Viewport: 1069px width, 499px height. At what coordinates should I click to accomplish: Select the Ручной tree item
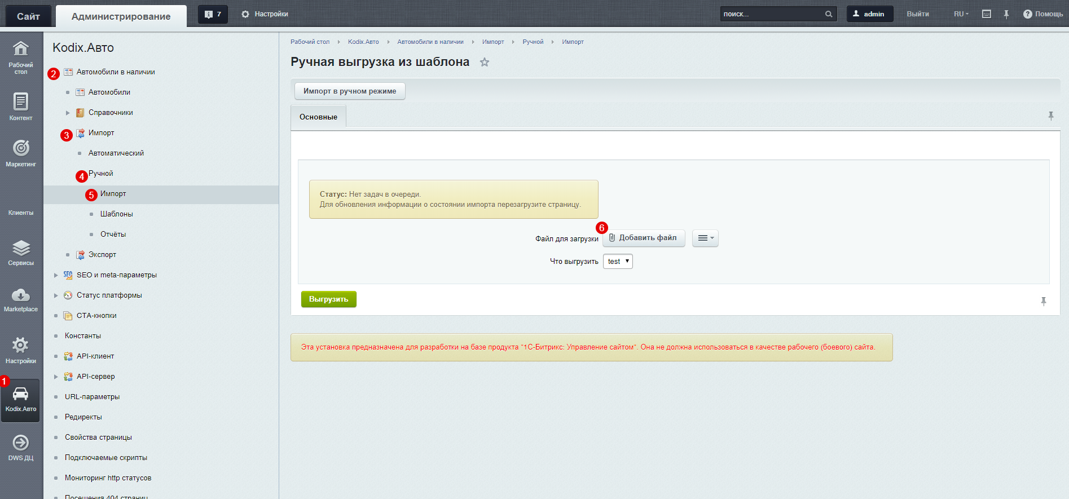tap(101, 174)
